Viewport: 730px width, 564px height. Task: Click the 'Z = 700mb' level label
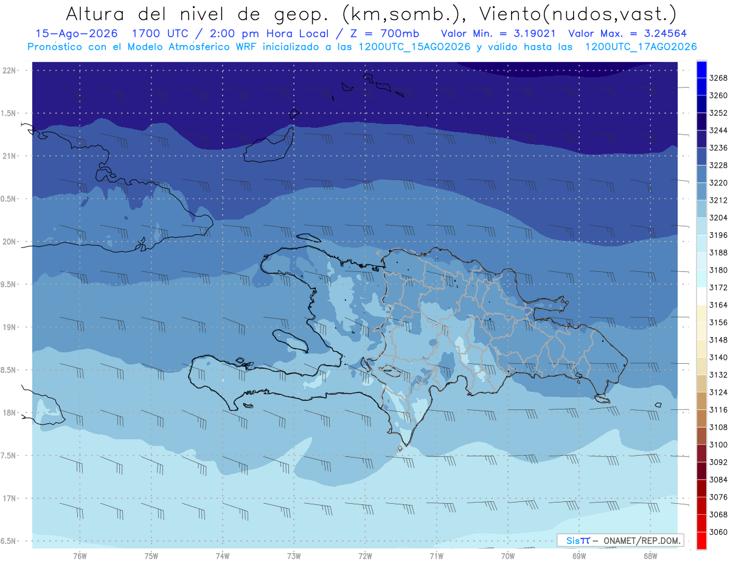pos(383,33)
